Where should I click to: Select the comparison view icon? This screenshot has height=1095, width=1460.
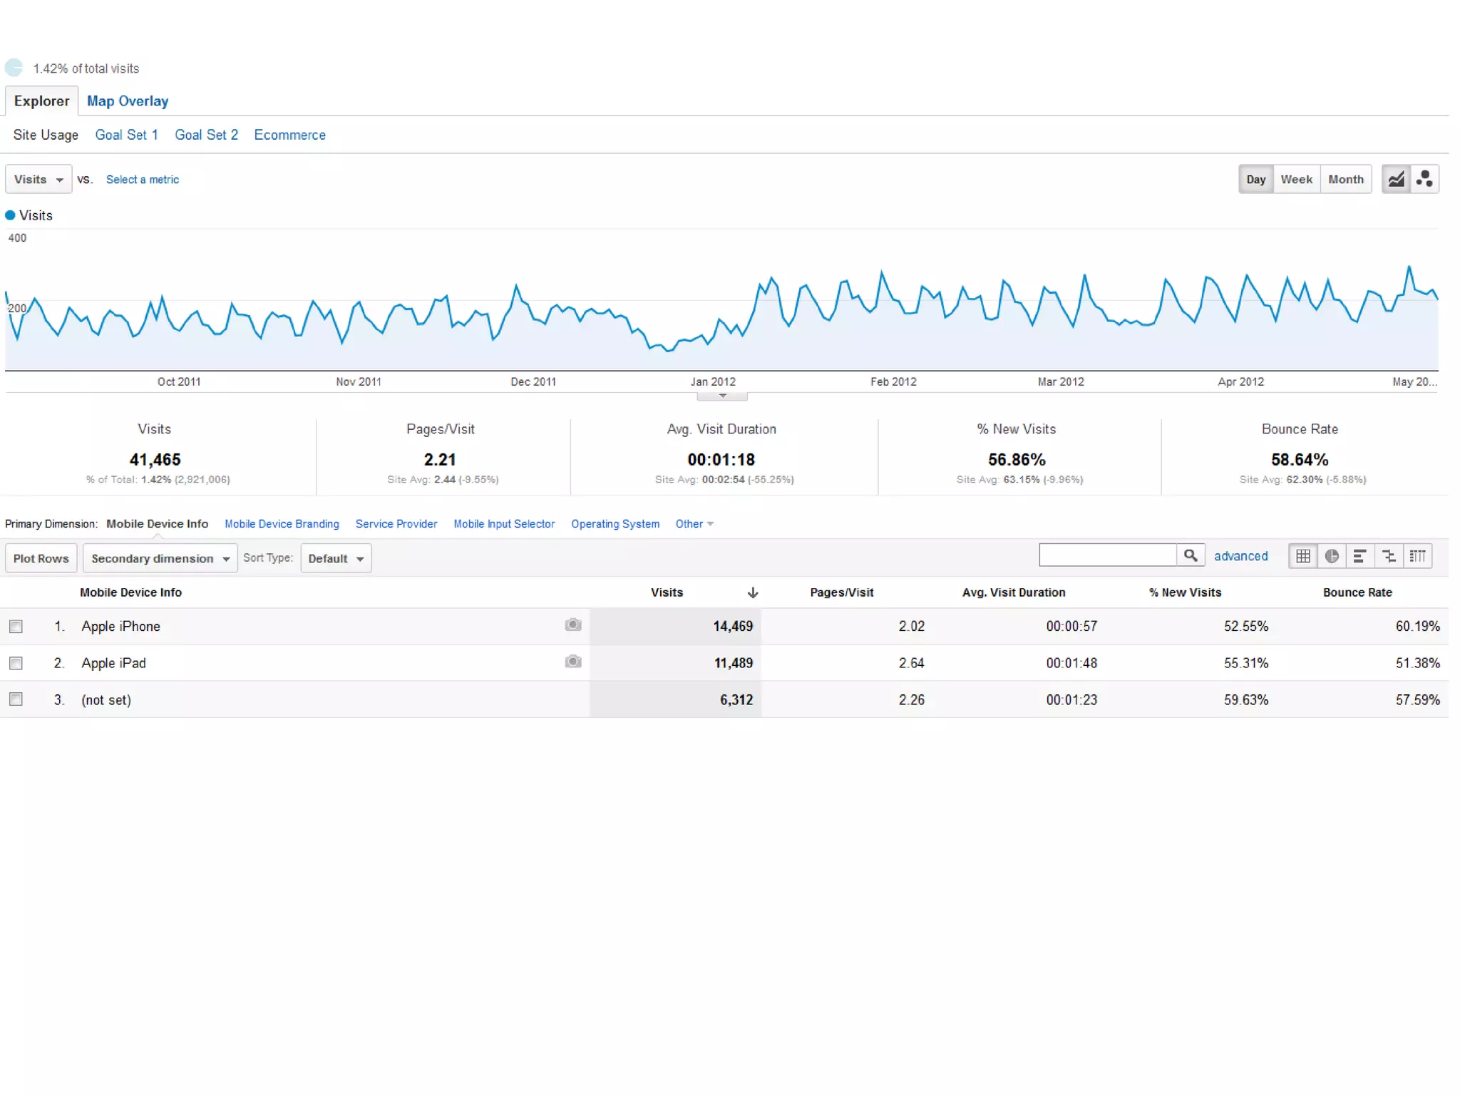pyautogui.click(x=1389, y=556)
